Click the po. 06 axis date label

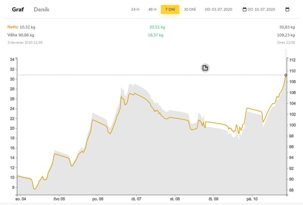98,199
